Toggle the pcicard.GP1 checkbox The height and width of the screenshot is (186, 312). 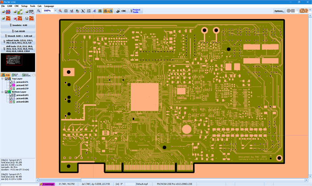point(11,95)
